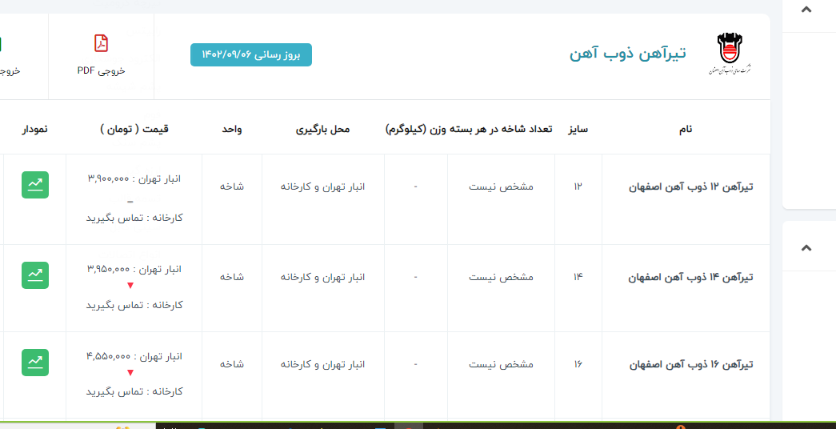Click the ذوب آهن company logo

(x=729, y=54)
